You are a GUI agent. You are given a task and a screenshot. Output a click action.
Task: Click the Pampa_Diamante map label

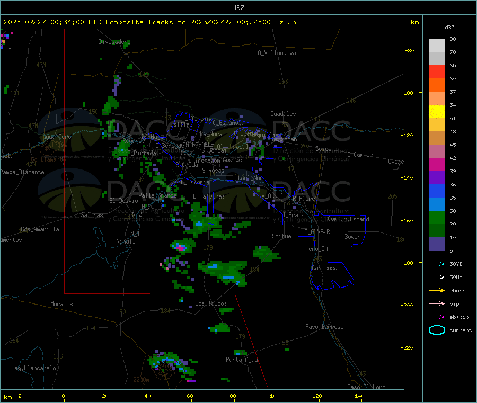(x=22, y=172)
